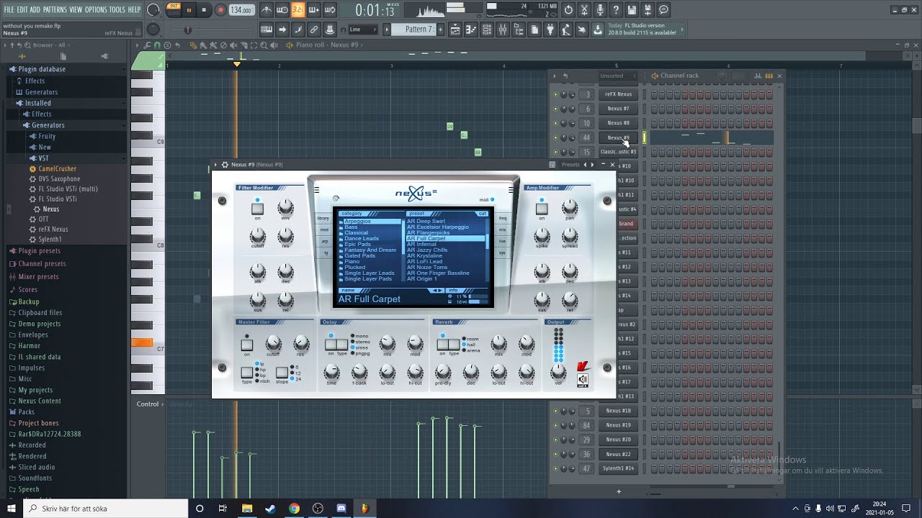Adjust the Nexus output vol knob
Image resolution: width=922 pixels, height=518 pixels.
coord(558,371)
